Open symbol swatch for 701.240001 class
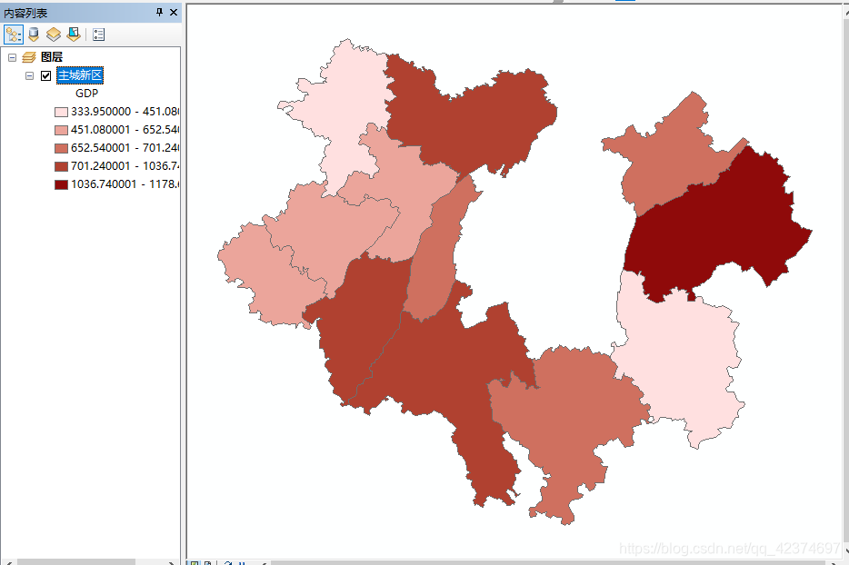Screen dimensions: 849x565 (61, 166)
